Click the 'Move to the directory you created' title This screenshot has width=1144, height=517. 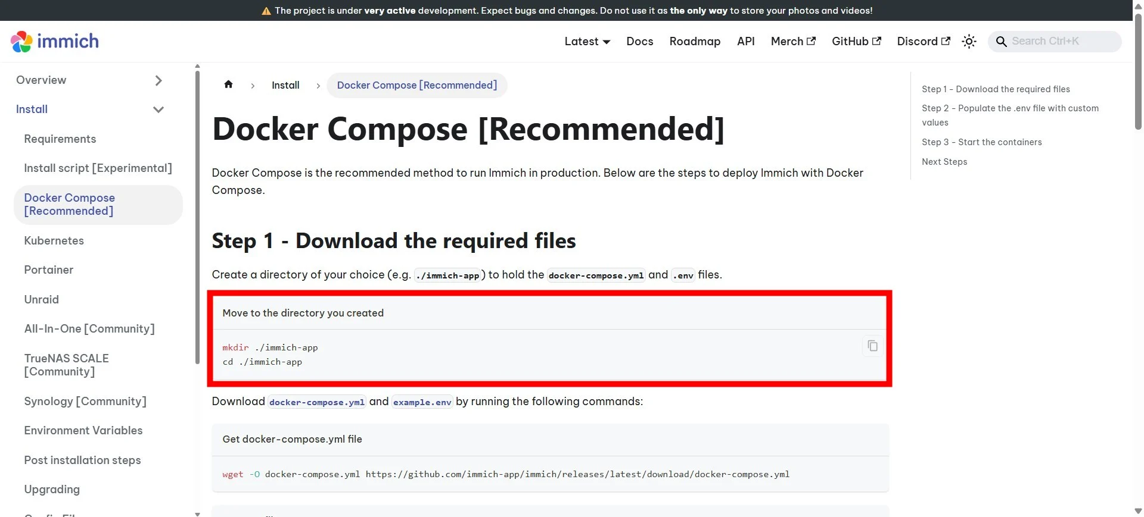[303, 313]
